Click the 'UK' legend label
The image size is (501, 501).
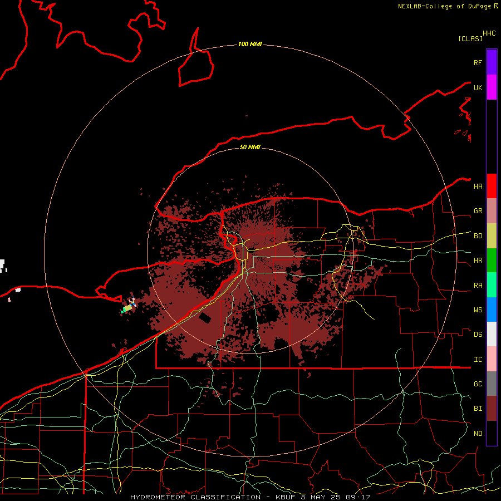coord(478,88)
